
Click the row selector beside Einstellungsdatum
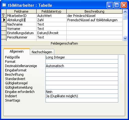tap(4, 33)
